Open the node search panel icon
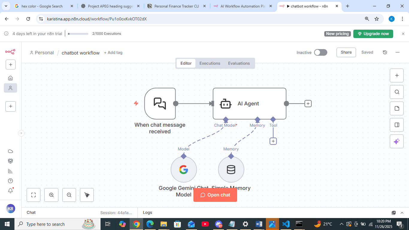Viewport: 409px width, 230px height. tap(396, 92)
